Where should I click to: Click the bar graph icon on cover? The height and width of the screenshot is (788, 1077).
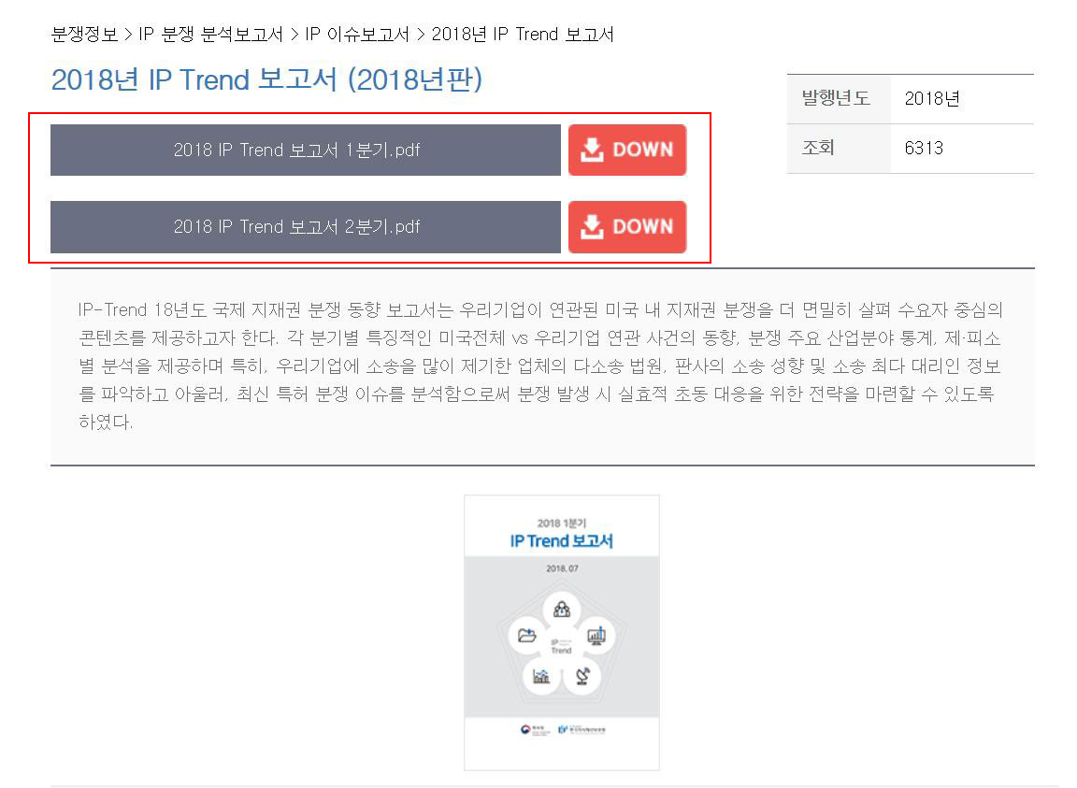540,676
